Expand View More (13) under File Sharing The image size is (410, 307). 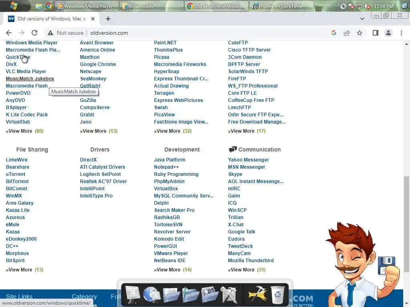24,270
